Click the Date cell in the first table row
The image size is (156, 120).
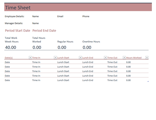pyautogui.click(x=7, y=62)
